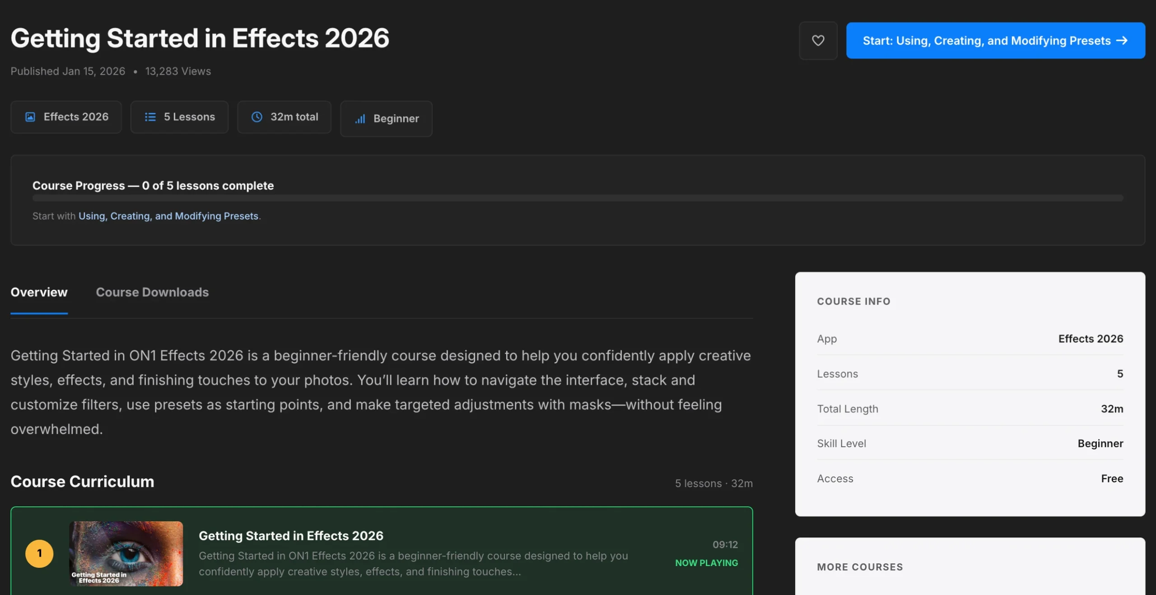Click the Lessons value '5' in Course Info
Image resolution: width=1156 pixels, height=595 pixels.
[1120, 374]
